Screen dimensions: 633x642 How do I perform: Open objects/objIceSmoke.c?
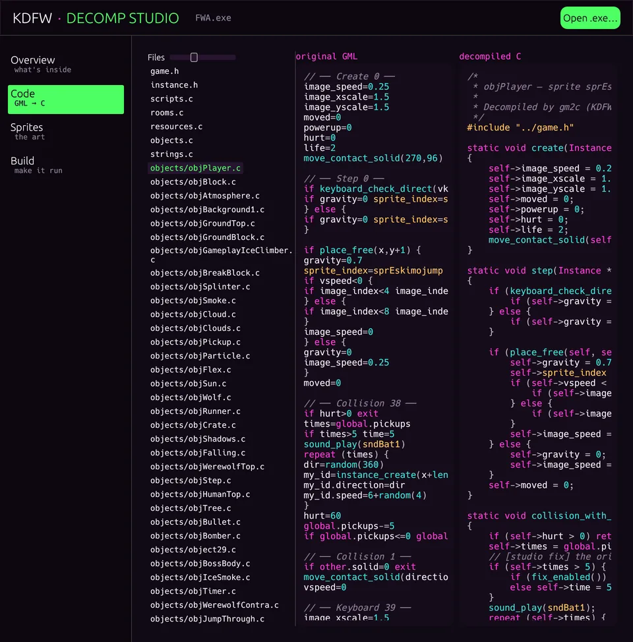click(200, 577)
